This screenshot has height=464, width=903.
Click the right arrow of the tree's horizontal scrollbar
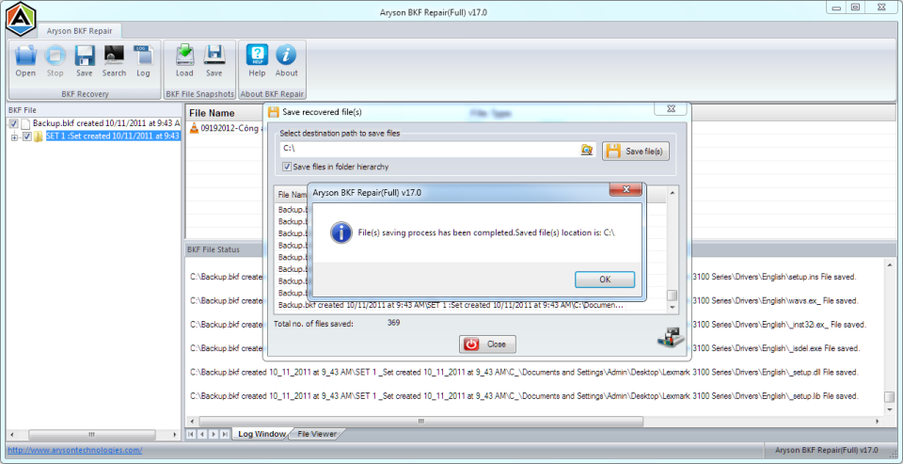[x=175, y=435]
